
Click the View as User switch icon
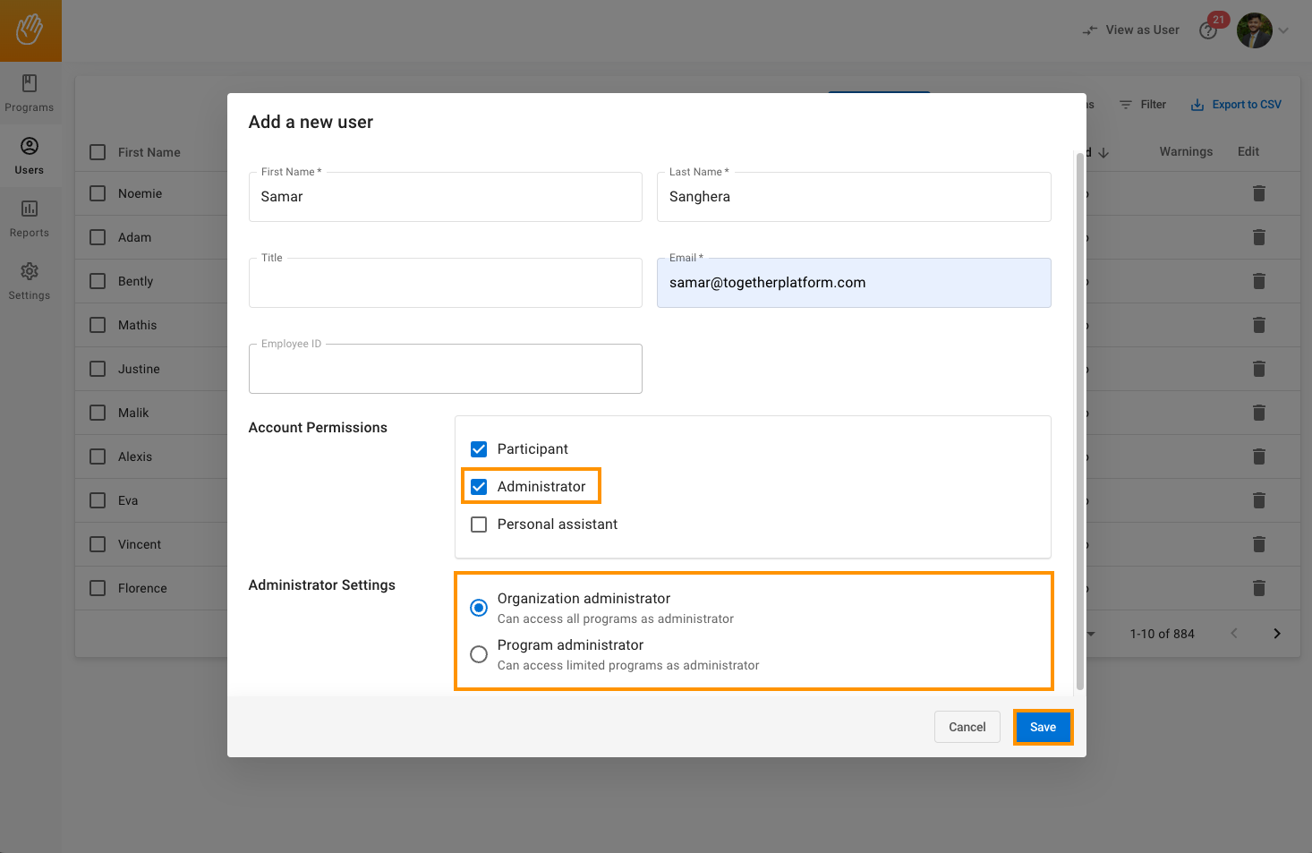[x=1090, y=30]
